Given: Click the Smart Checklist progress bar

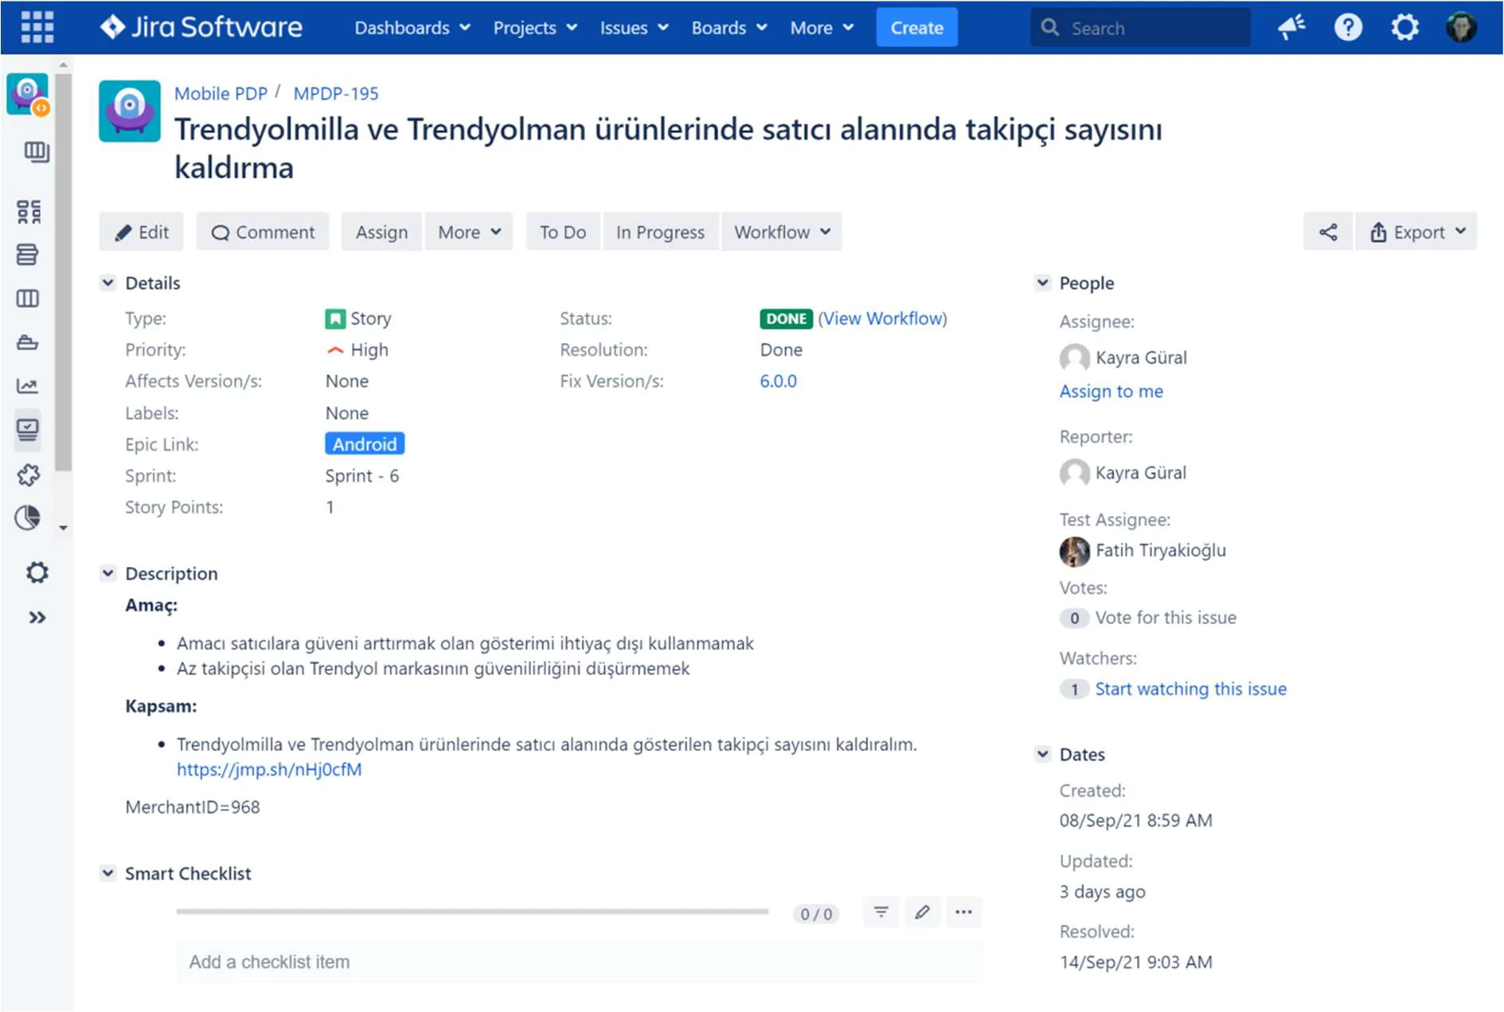Looking at the screenshot, I should click(x=472, y=912).
